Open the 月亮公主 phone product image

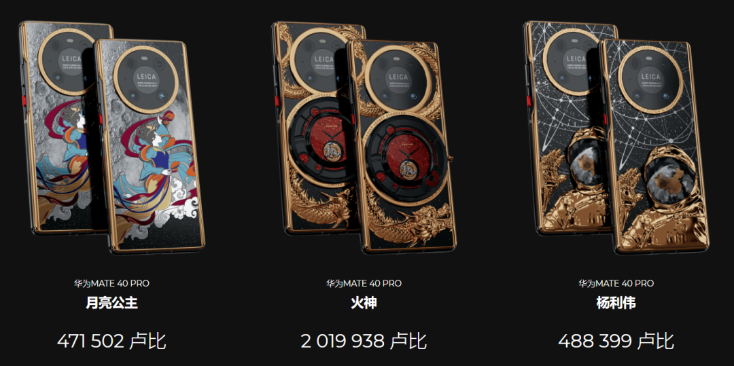click(111, 137)
